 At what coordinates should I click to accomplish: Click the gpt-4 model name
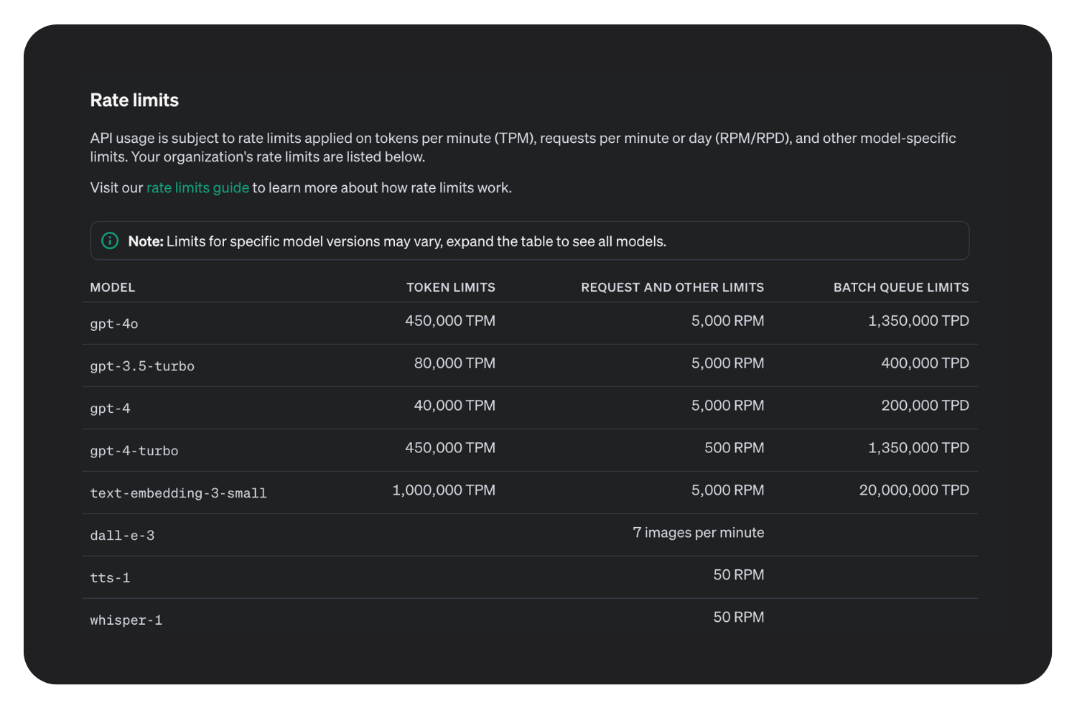click(110, 409)
